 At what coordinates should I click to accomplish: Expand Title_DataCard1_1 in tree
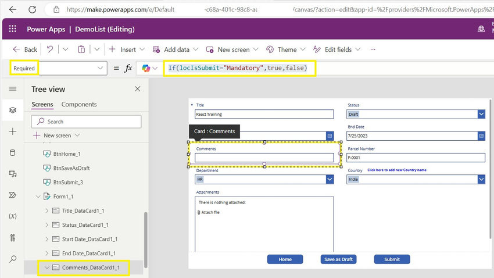pyautogui.click(x=46, y=211)
